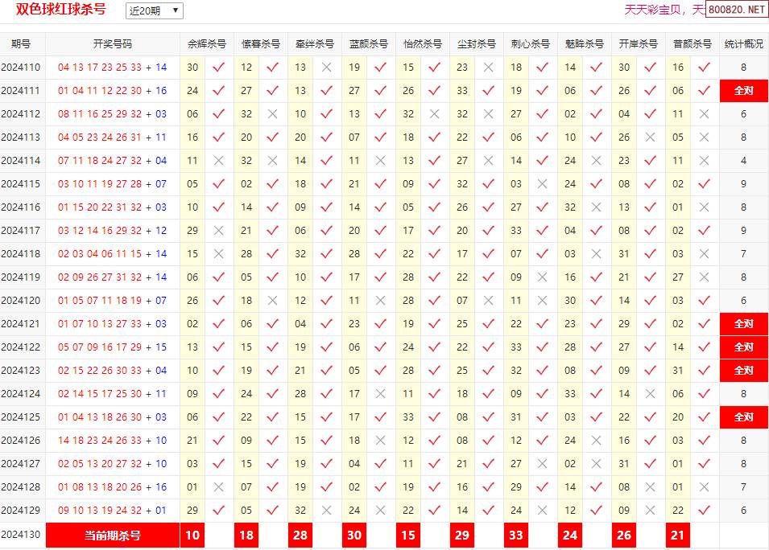Click the check mark under 昔颜杀号 in row 2024122
The width and height of the screenshot is (769, 550).
[705, 347]
